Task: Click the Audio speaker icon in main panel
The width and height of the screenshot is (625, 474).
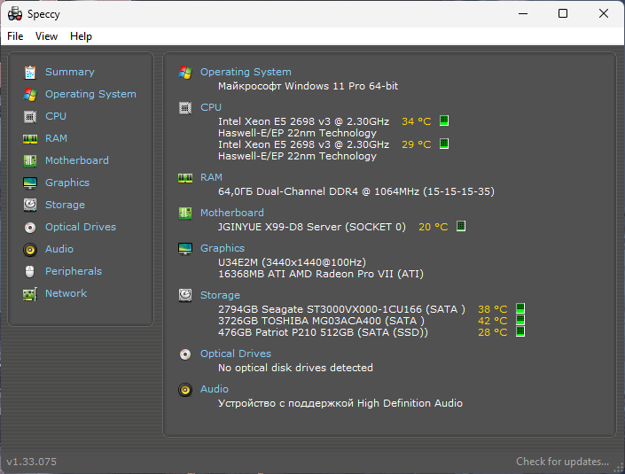Action: click(185, 389)
